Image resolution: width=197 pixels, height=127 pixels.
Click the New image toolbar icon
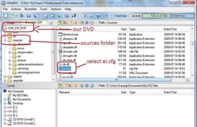tap(6, 16)
